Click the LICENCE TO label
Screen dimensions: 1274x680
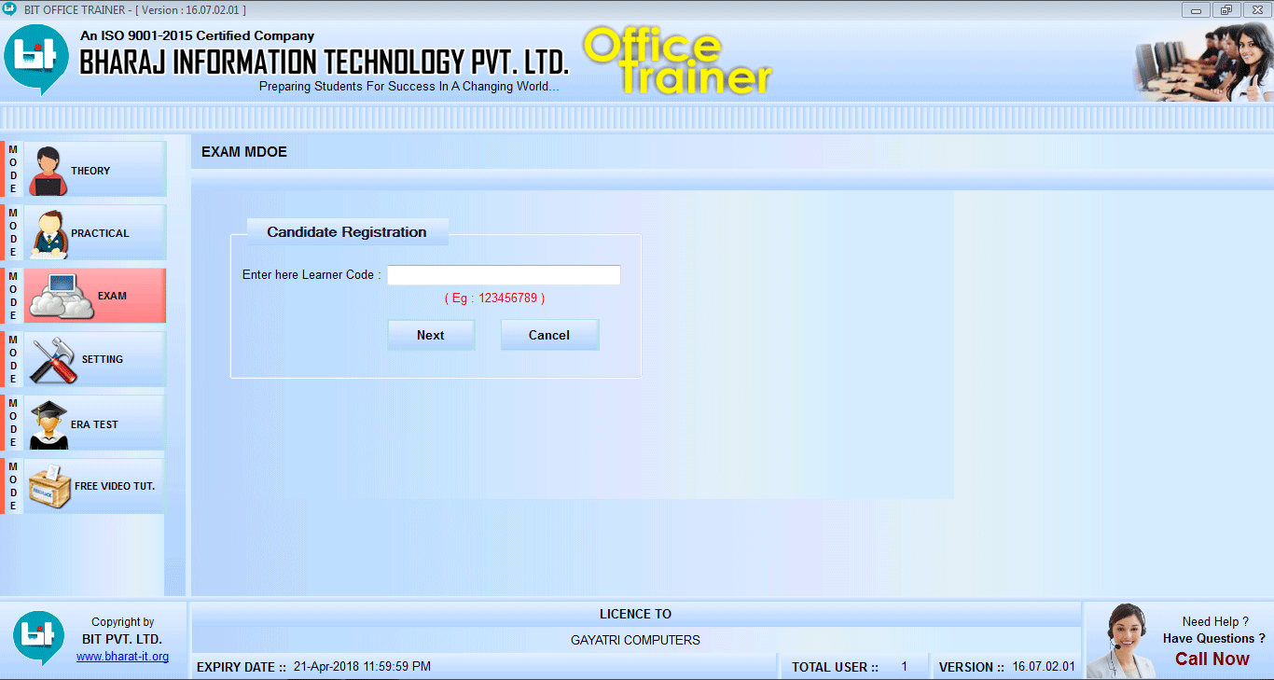(635, 614)
